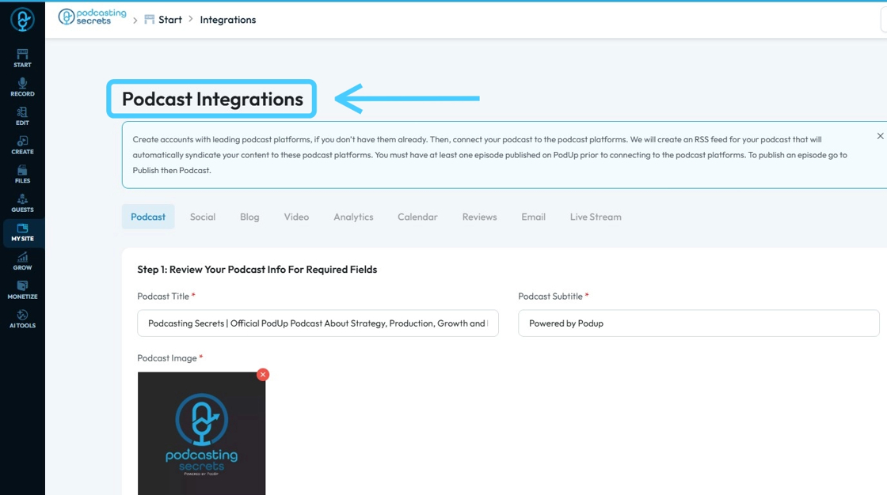Select the Podcast tab
The image size is (887, 495).
pyautogui.click(x=148, y=217)
